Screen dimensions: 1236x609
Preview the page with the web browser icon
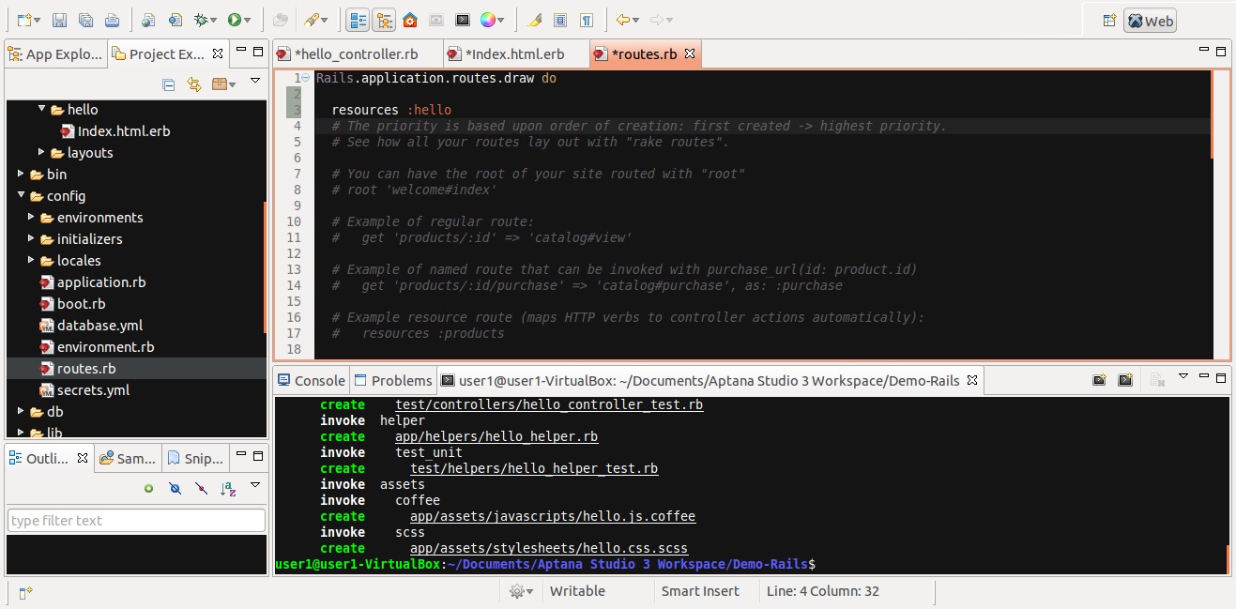[146, 19]
